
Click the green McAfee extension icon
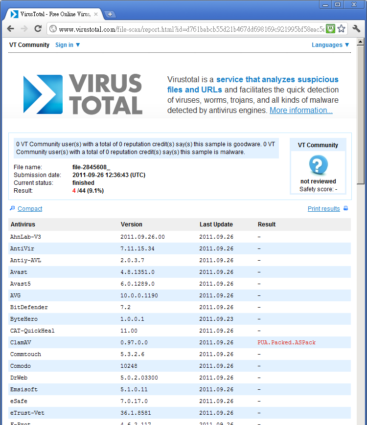(330, 29)
